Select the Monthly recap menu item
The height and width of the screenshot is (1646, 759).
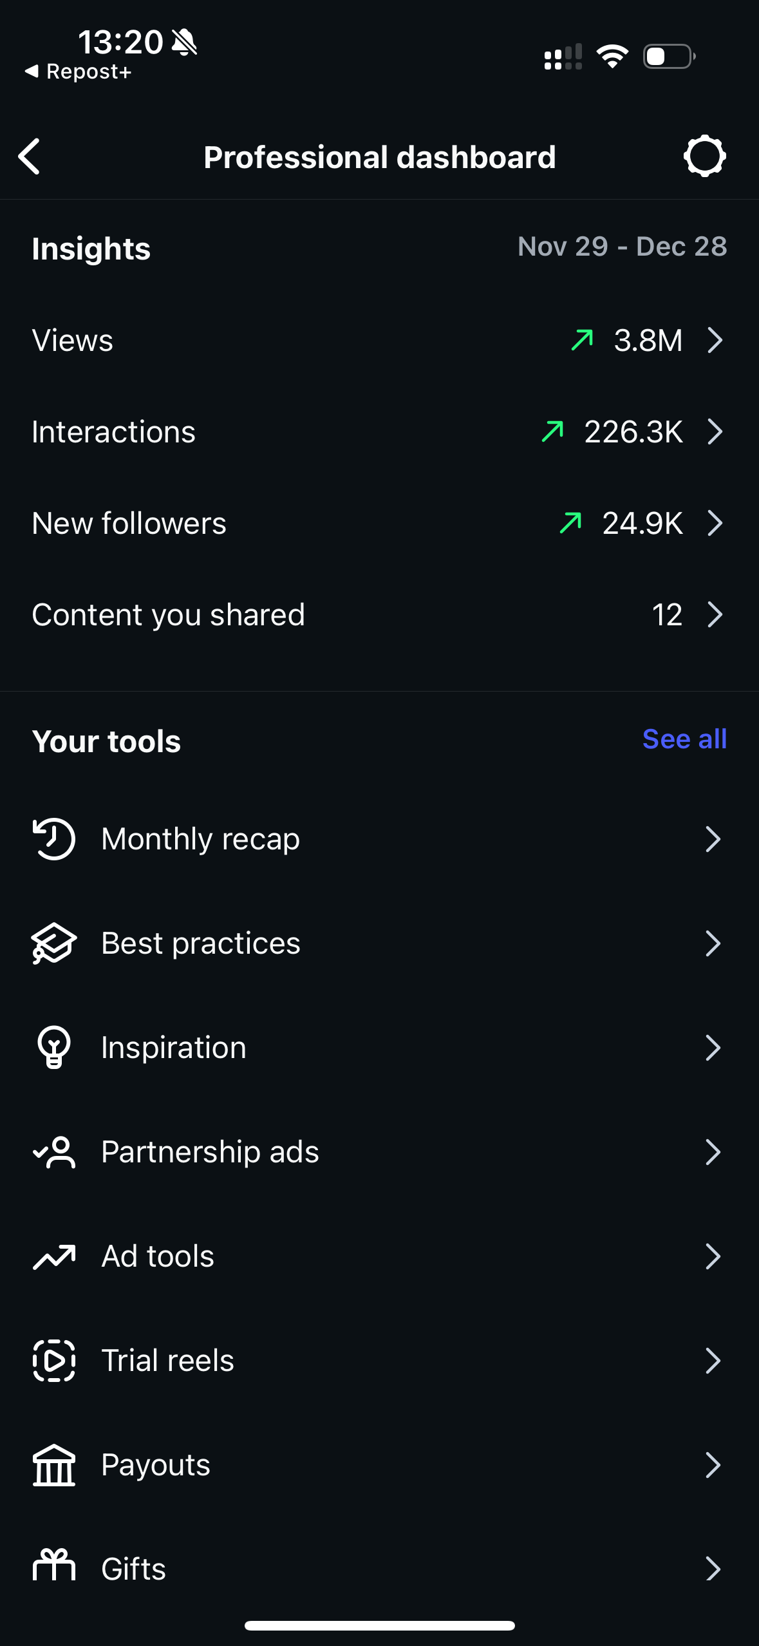200,838
